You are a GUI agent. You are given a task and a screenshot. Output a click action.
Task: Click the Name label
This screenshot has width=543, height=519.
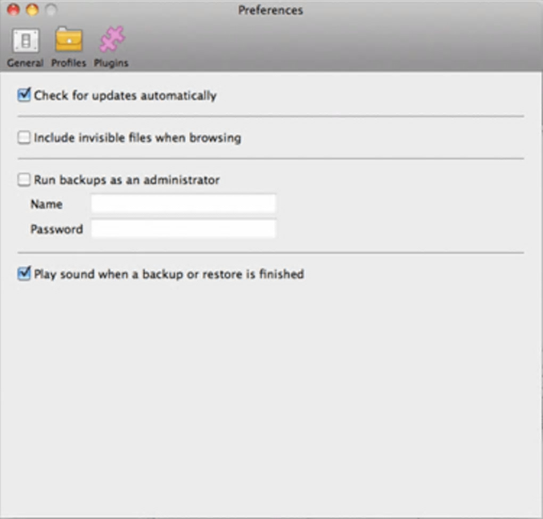(46, 204)
